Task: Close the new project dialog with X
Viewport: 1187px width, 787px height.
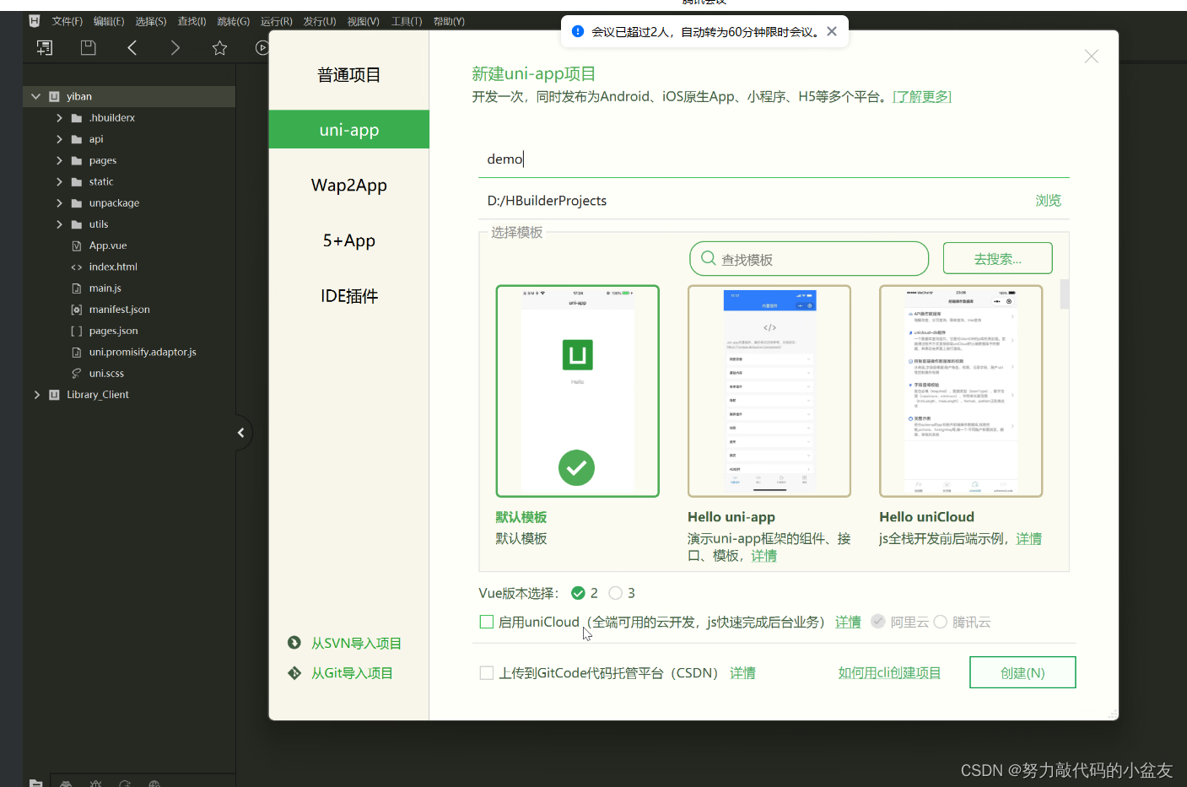Action: [1091, 57]
